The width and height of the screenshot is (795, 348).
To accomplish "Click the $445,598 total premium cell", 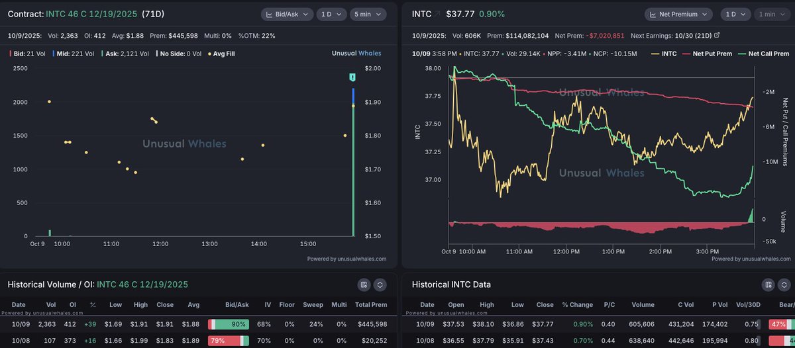I will coord(372,324).
